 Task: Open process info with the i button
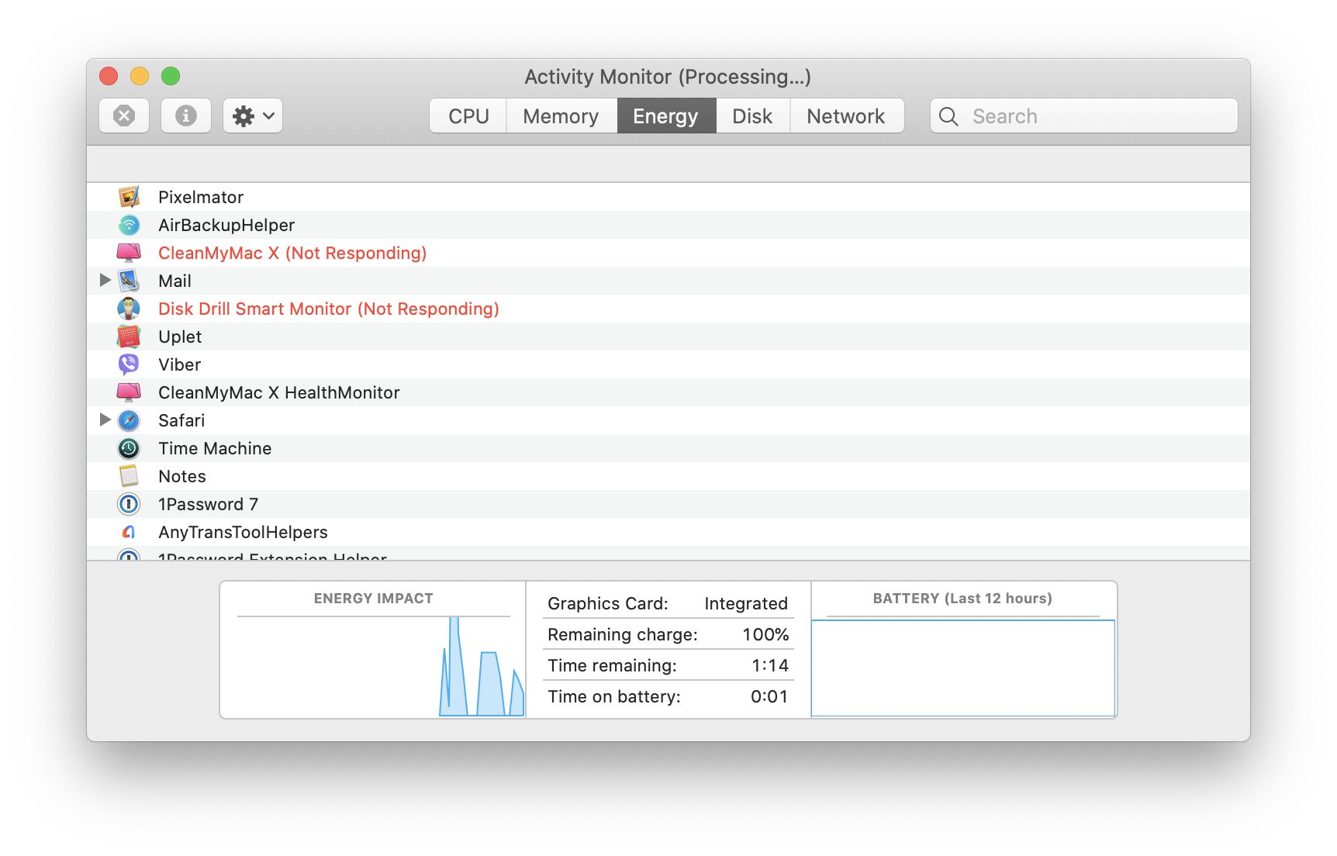click(186, 116)
